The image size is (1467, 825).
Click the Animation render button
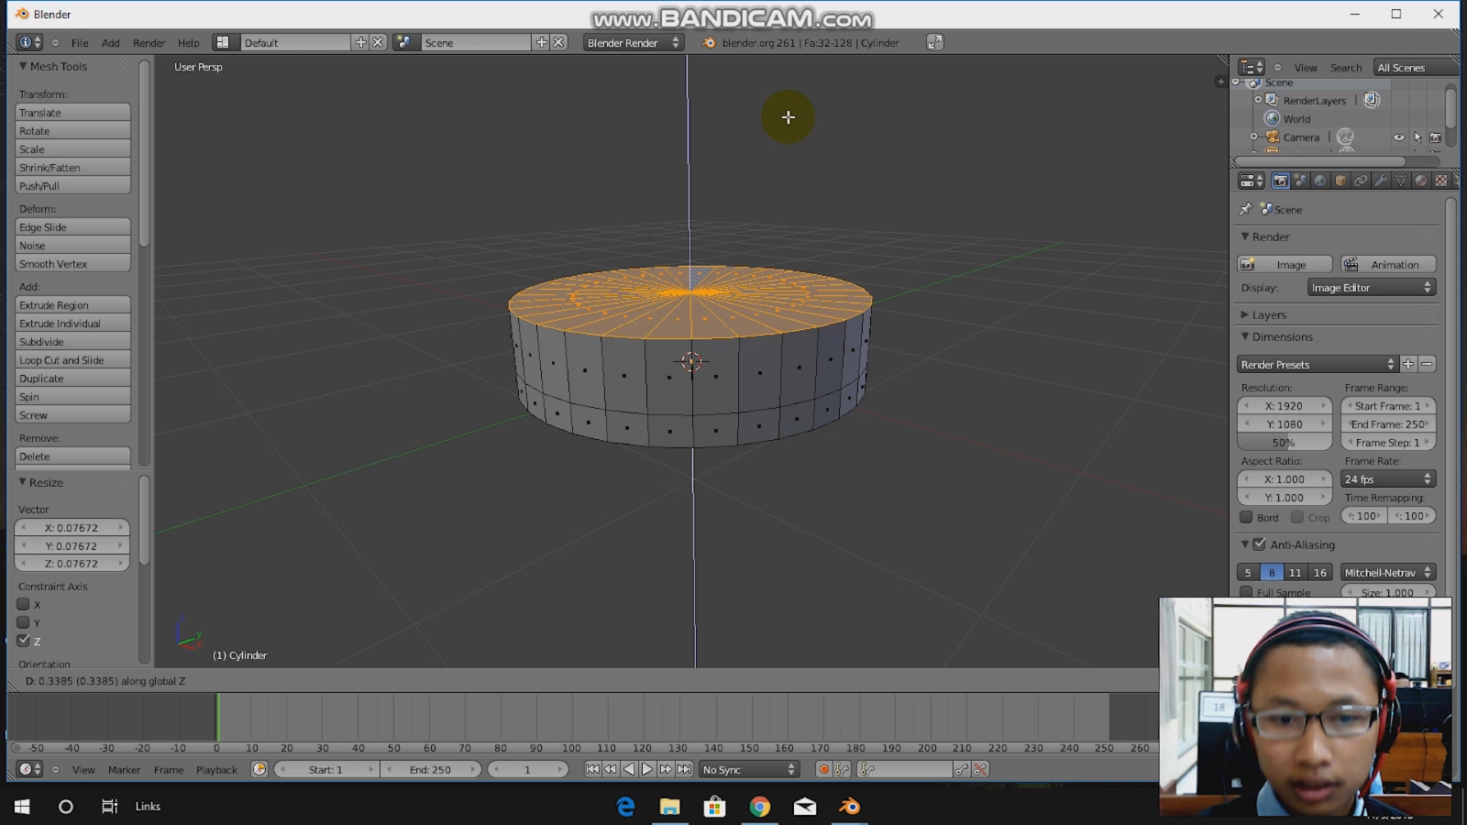[1387, 264]
